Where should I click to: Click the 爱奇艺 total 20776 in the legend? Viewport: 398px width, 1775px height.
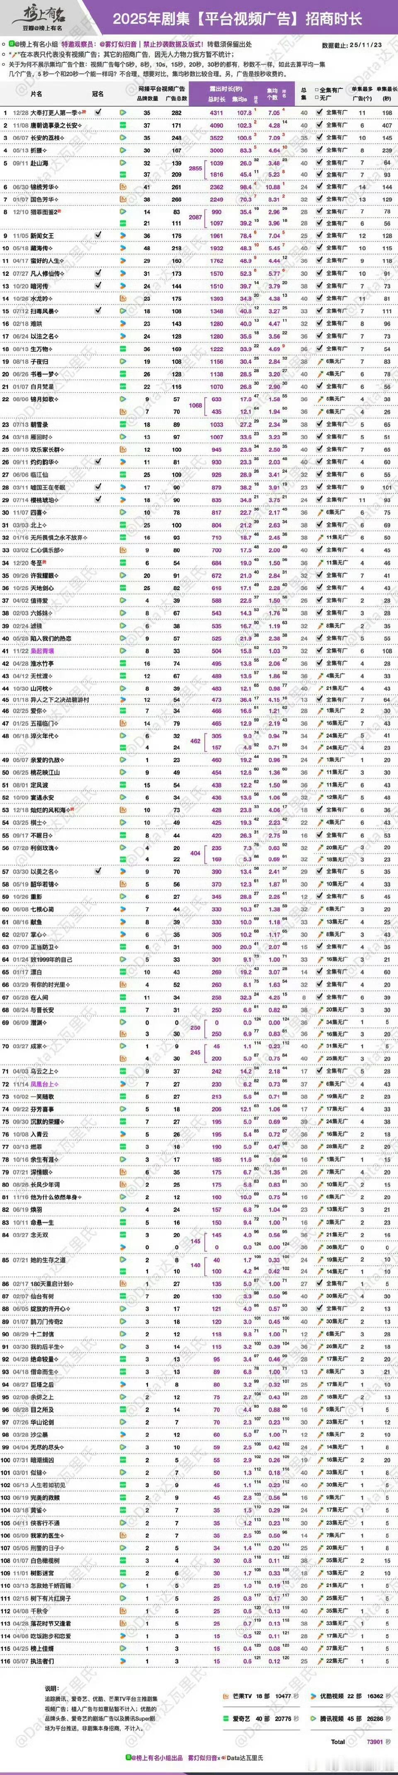click(282, 1719)
